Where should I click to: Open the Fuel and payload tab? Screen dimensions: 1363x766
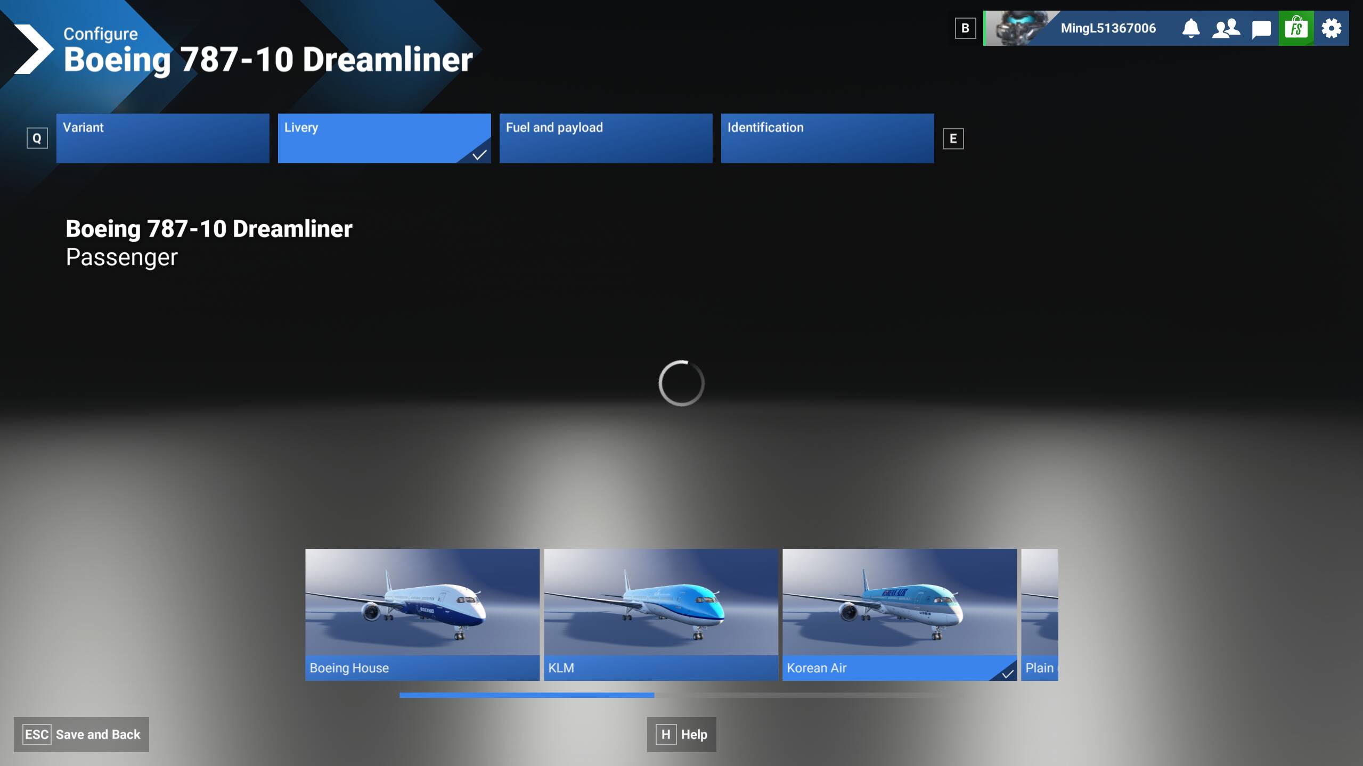pos(606,138)
